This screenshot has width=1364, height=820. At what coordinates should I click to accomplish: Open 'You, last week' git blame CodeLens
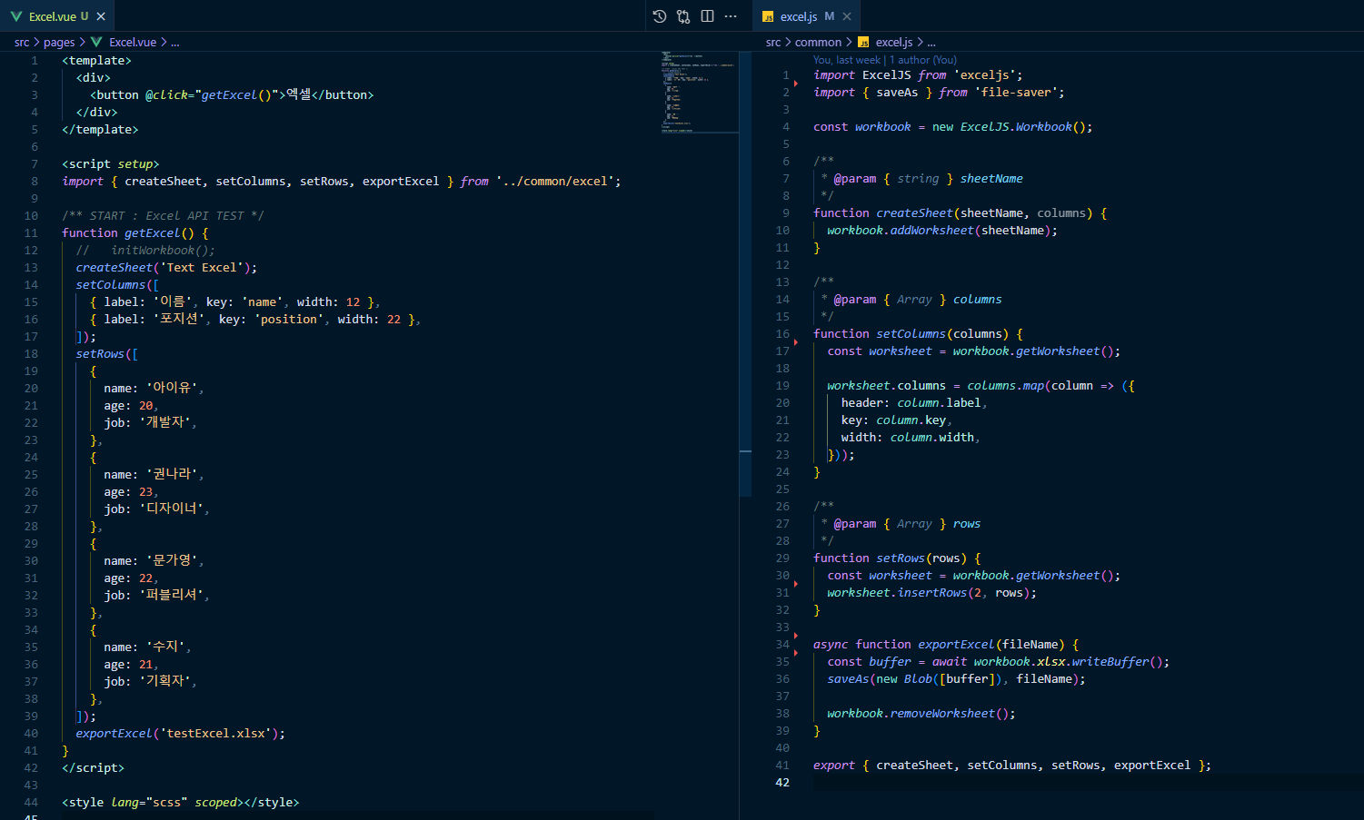click(x=847, y=60)
